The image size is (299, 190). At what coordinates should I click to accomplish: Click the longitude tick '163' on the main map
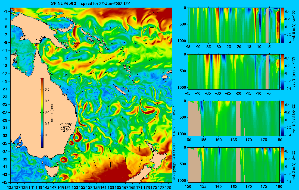[x=111, y=187]
